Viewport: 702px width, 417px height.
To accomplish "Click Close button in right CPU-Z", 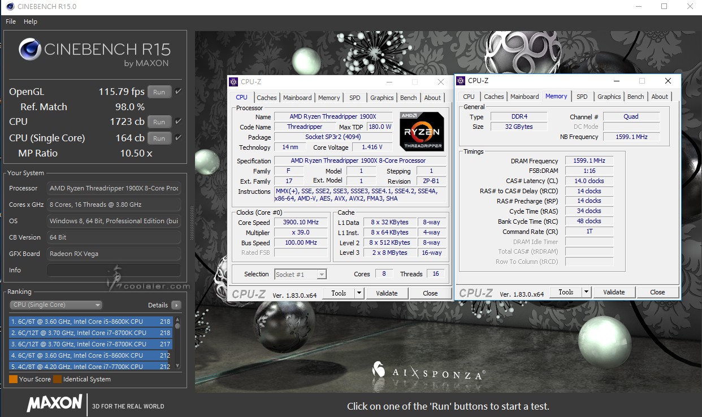I will 657,292.
